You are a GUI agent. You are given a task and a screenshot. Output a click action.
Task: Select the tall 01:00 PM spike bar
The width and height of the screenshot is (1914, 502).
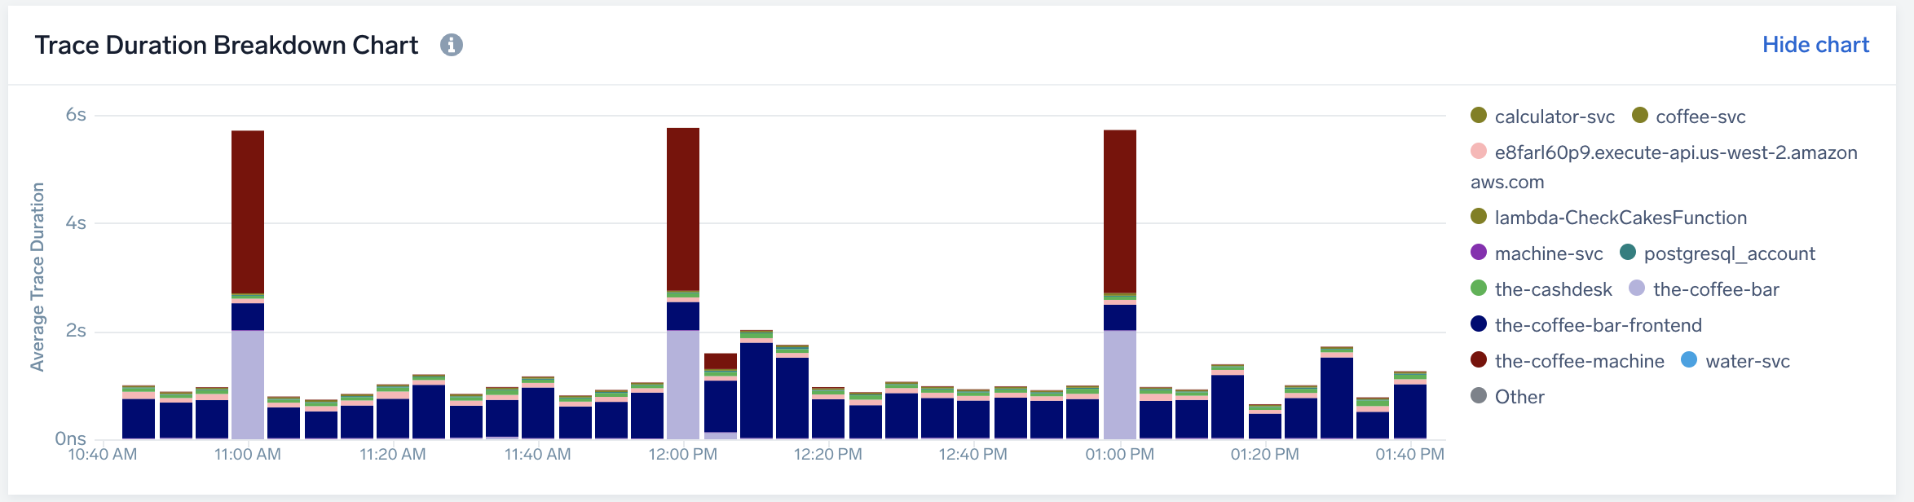tap(1120, 212)
